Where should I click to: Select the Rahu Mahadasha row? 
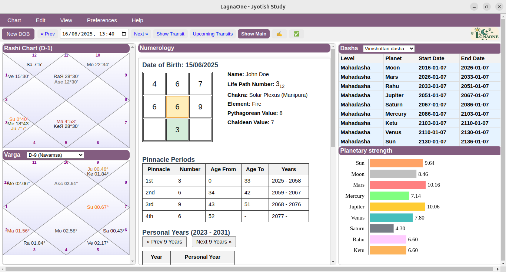(420, 86)
